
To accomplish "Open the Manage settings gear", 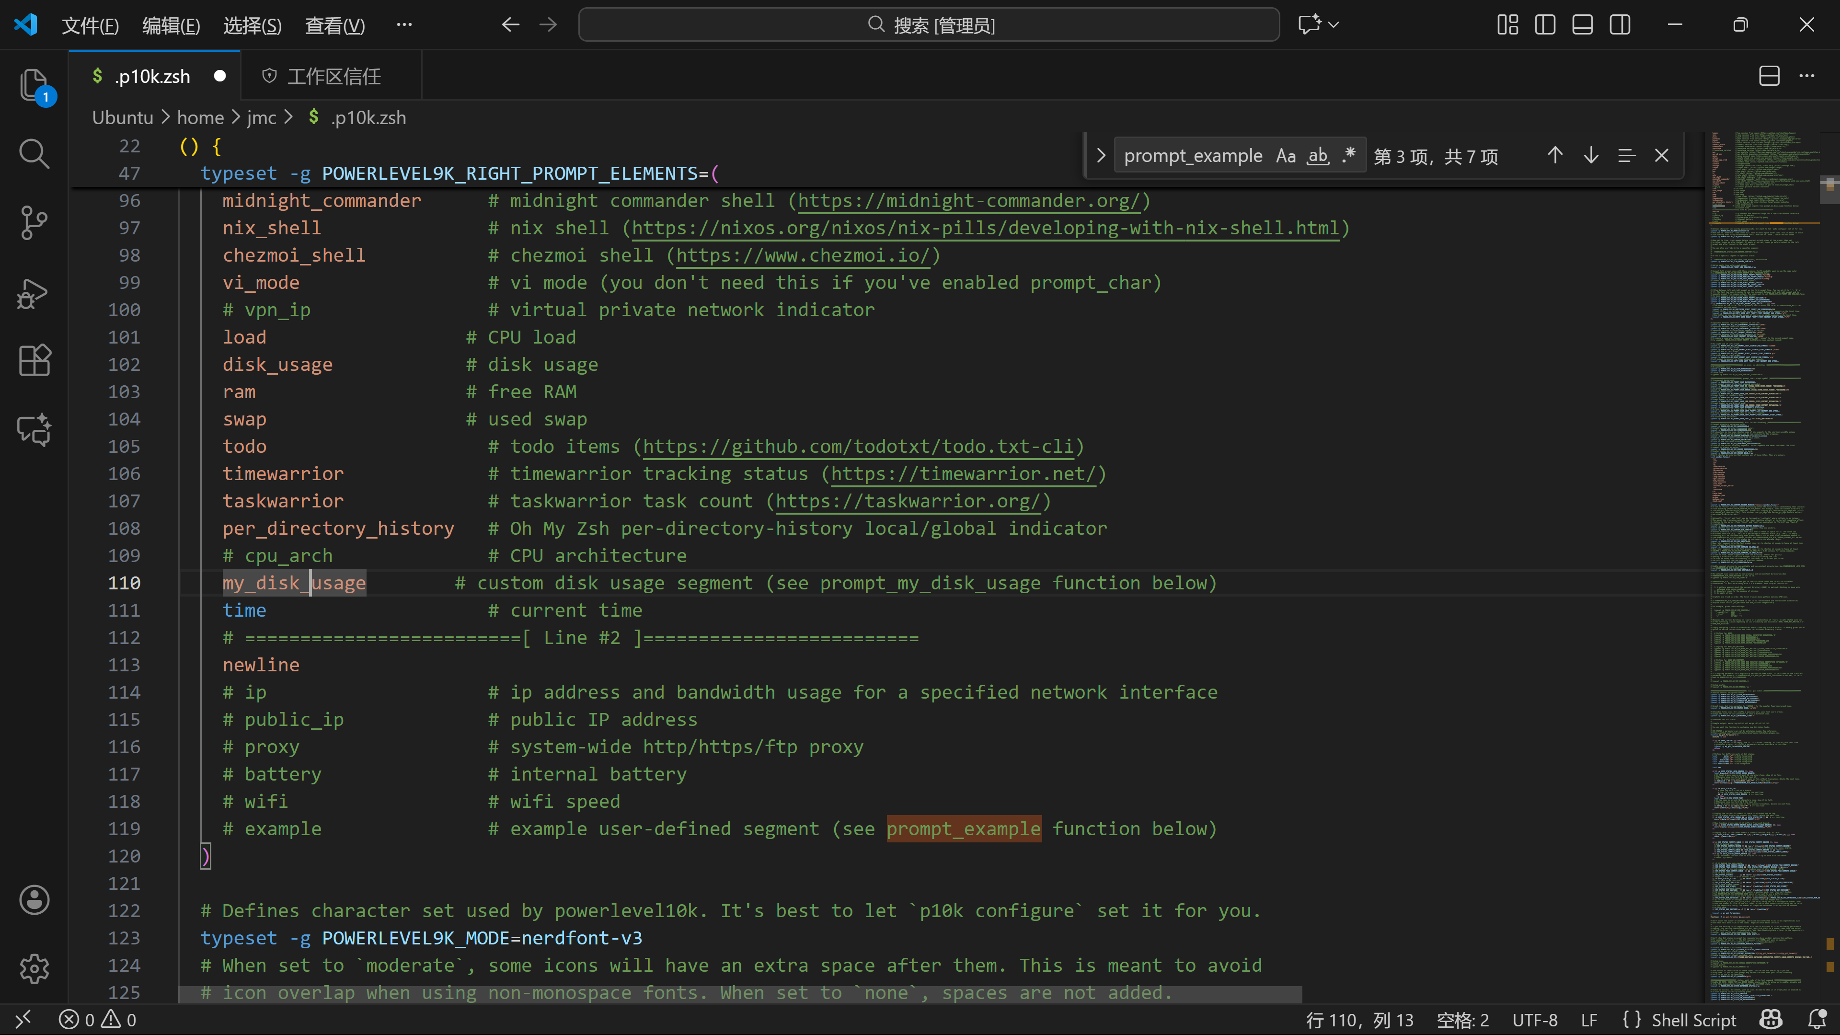I will pyautogui.click(x=34, y=968).
